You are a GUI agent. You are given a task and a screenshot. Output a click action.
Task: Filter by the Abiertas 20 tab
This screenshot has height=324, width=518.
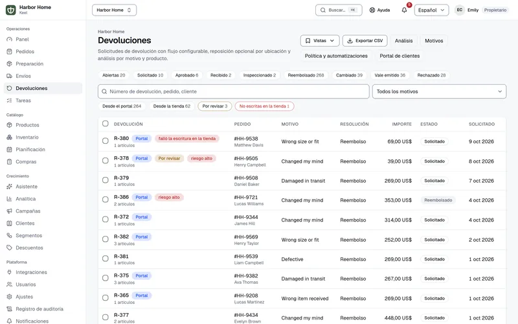pyautogui.click(x=114, y=75)
